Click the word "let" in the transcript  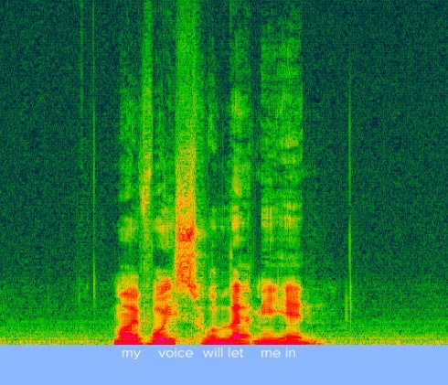coord(235,353)
